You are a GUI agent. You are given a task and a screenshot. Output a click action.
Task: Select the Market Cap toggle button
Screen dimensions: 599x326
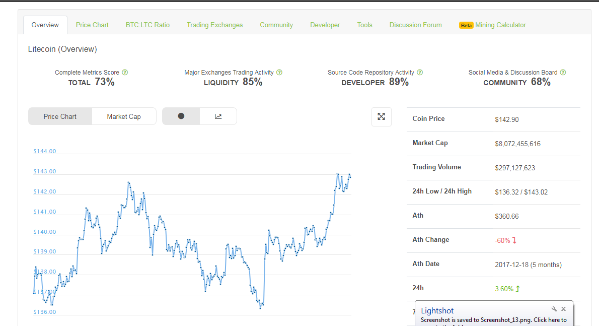[124, 116]
